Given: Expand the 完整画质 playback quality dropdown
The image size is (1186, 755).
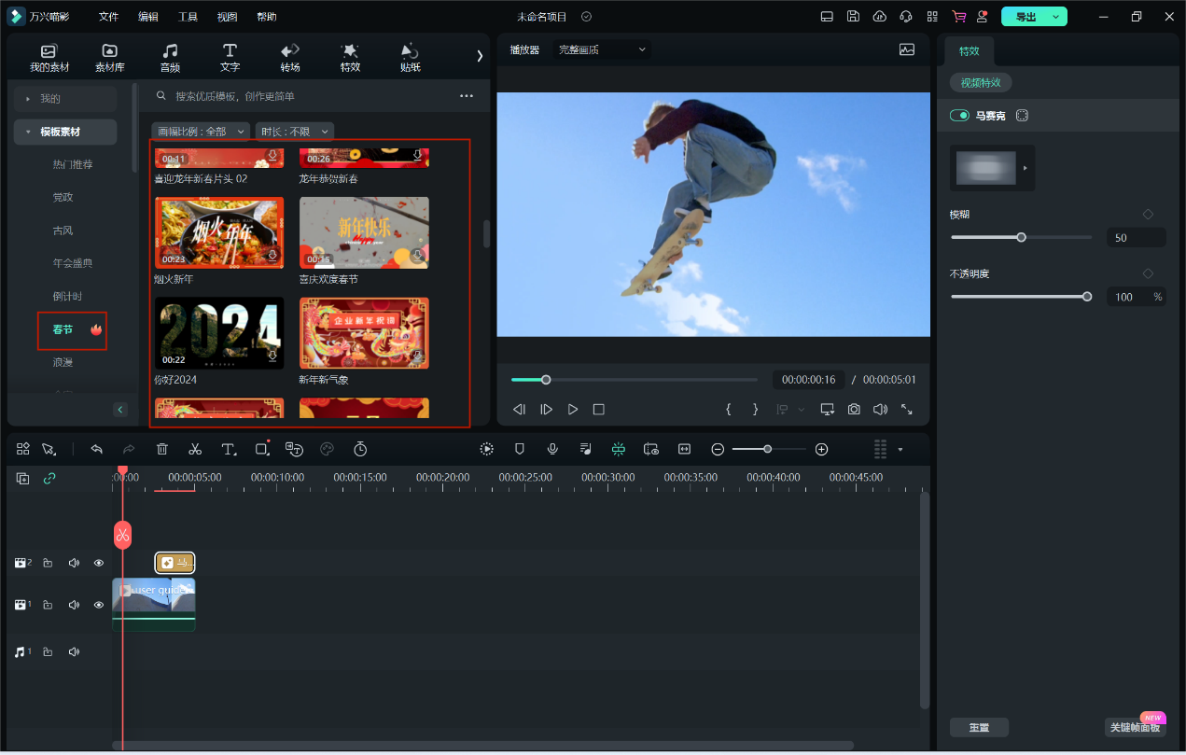Looking at the screenshot, I should click(602, 49).
